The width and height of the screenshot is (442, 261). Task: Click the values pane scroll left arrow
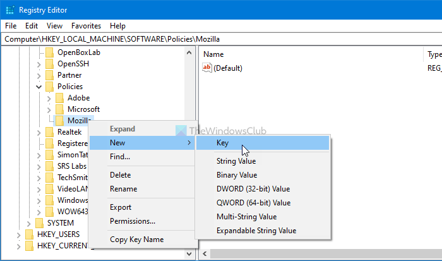205,254
